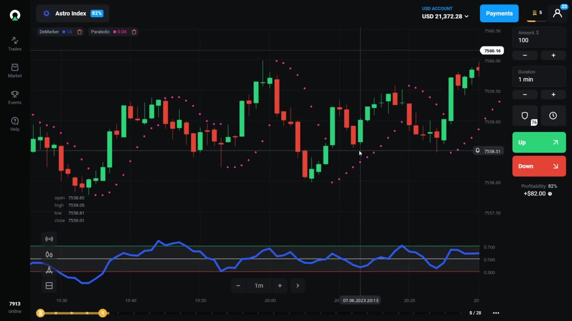The image size is (572, 321).
Task: Open the Parabolic indicator settings
Action: coord(109,32)
